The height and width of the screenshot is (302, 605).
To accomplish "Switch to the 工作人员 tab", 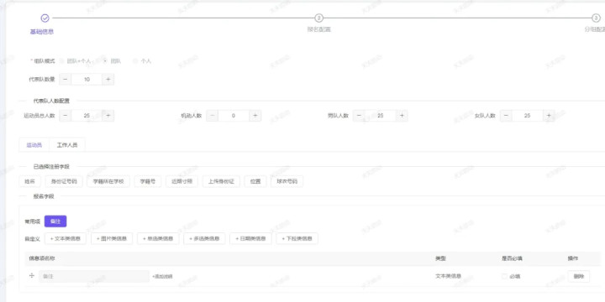I will [67, 145].
